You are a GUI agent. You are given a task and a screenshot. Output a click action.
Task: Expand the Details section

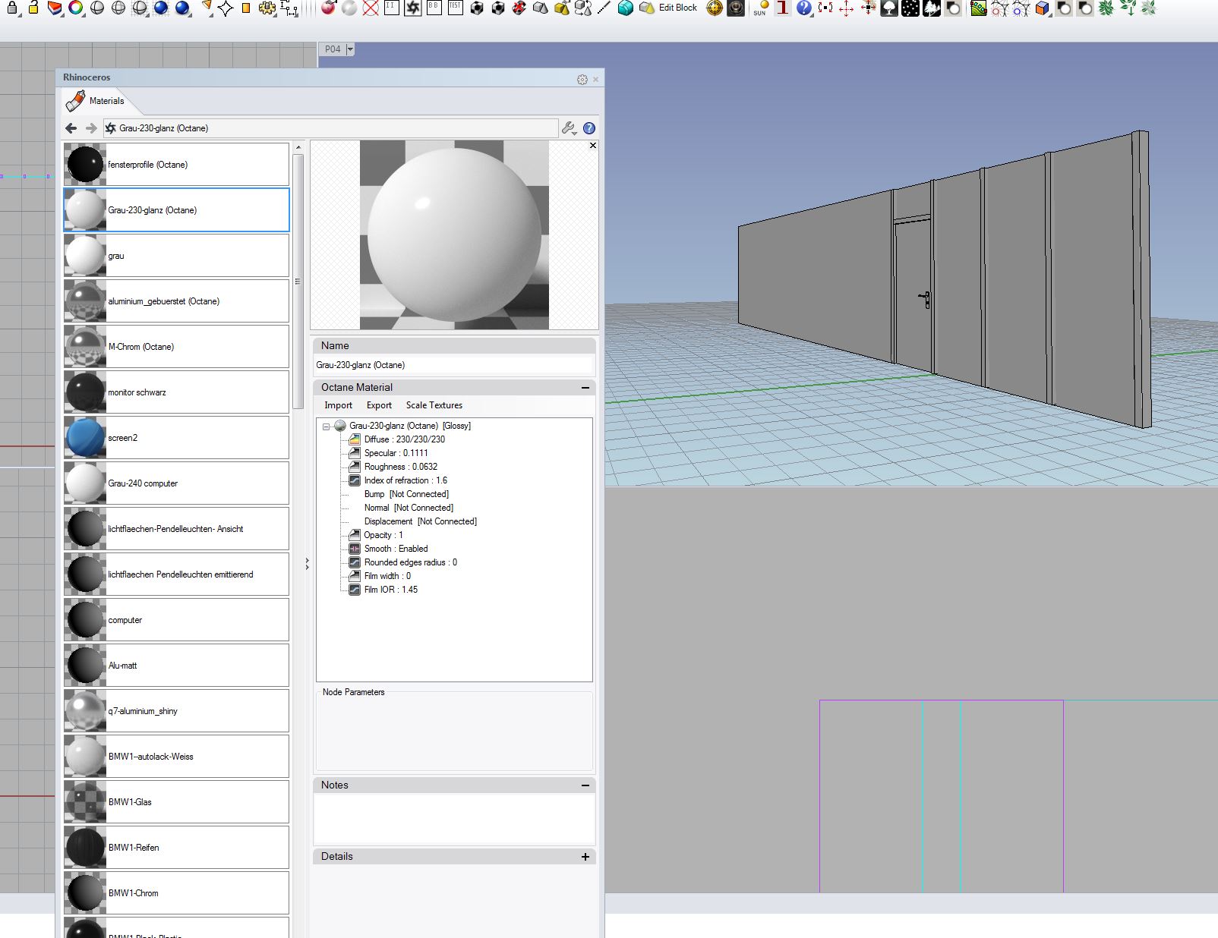(585, 857)
